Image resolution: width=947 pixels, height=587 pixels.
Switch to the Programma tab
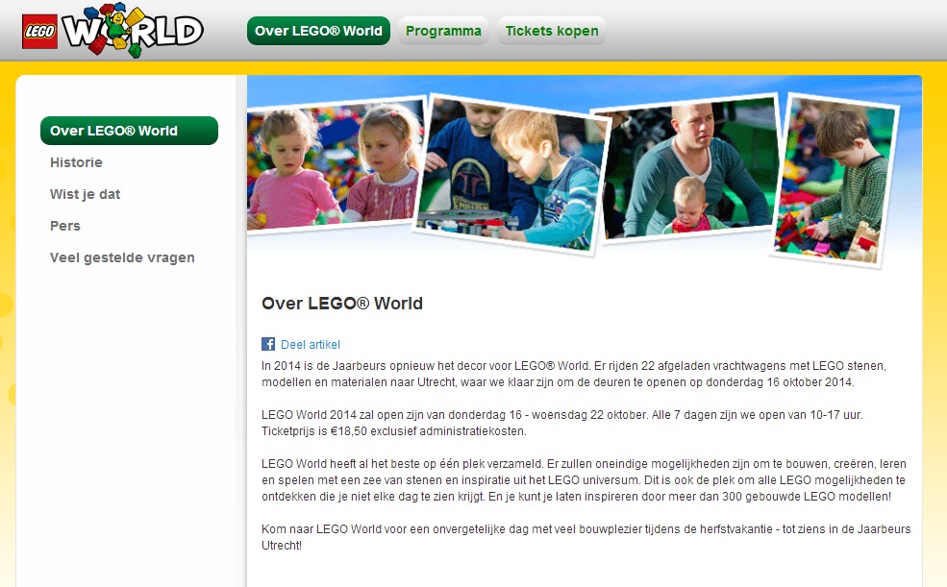[x=443, y=31]
